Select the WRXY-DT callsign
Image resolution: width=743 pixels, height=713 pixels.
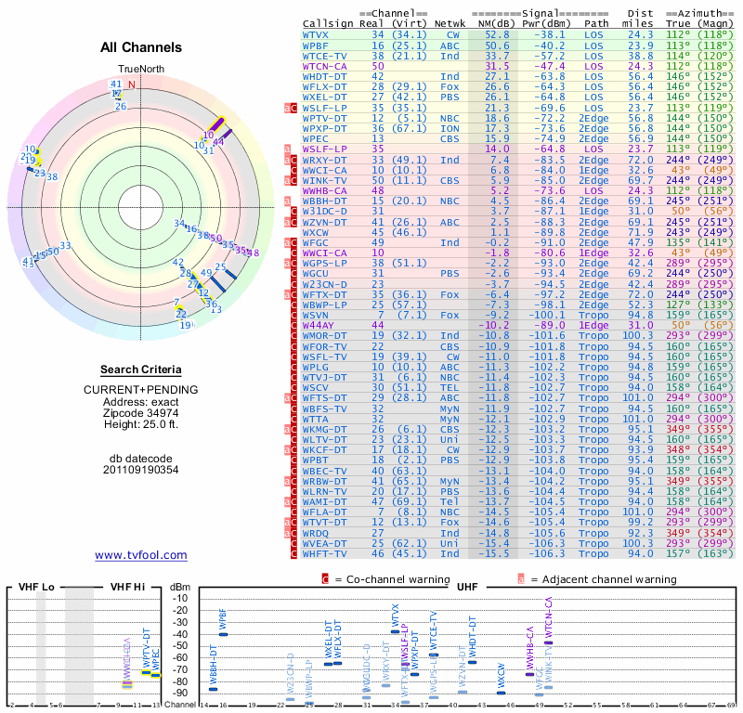pyautogui.click(x=324, y=160)
